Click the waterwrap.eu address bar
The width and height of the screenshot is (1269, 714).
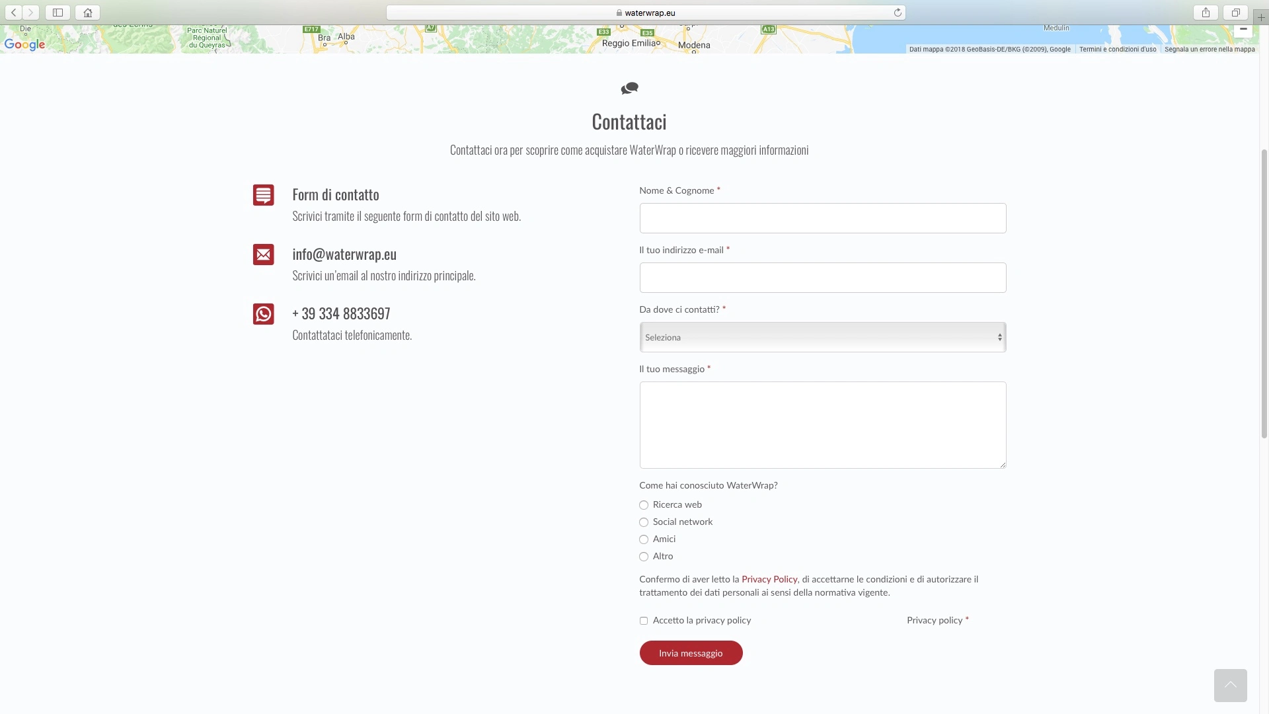pos(645,13)
